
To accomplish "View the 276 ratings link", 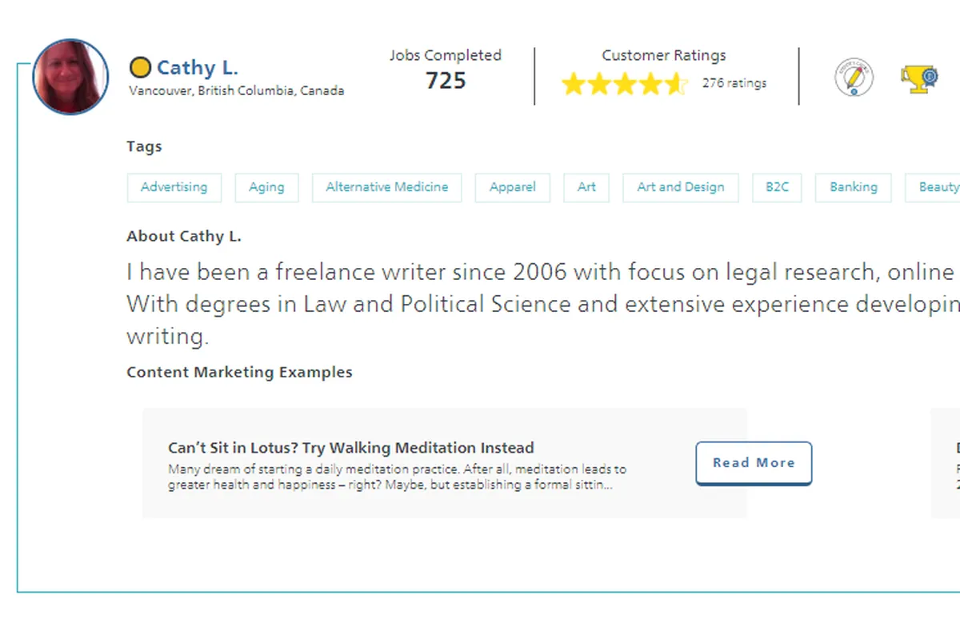I will [734, 83].
